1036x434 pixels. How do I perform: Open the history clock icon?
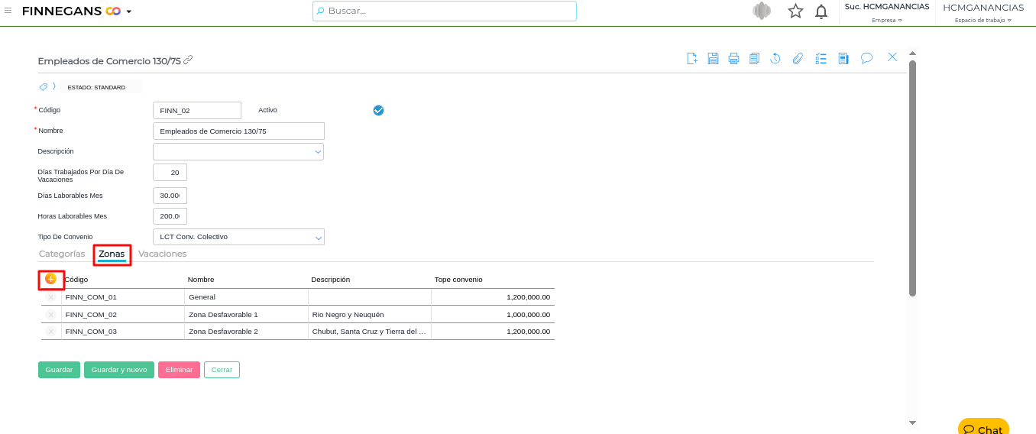coord(775,58)
